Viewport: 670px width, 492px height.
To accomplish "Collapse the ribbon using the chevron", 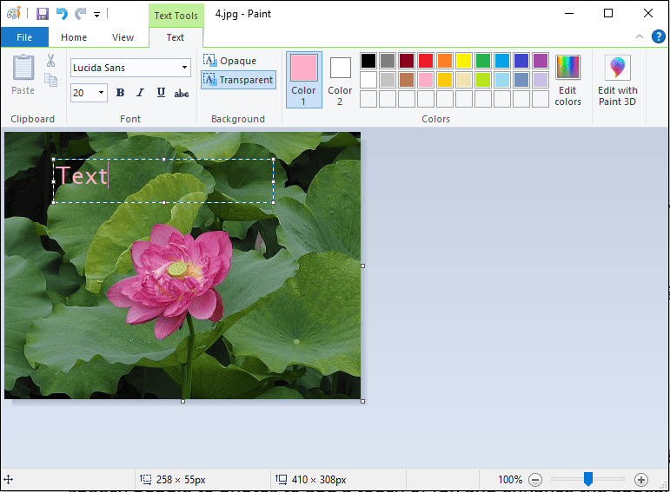I will pos(640,36).
